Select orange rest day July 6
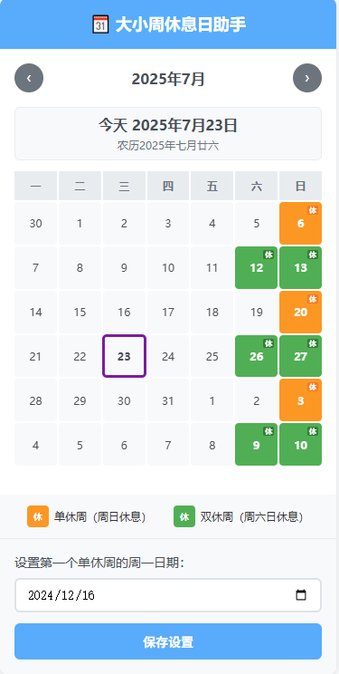Image resolution: width=339 pixels, height=674 pixels. tap(300, 224)
